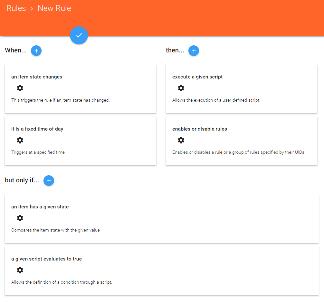The height and width of the screenshot is (302, 324).
Task: Select the New Rule breadcrumb item
Action: [54, 8]
